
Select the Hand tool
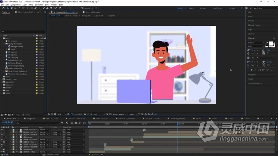coord(12,8)
